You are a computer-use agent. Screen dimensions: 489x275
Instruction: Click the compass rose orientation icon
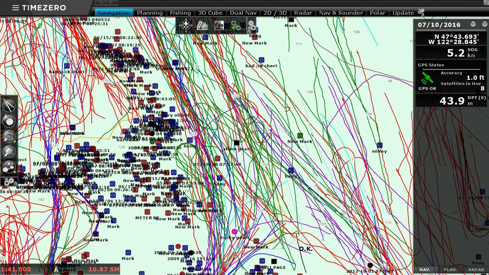click(186, 26)
